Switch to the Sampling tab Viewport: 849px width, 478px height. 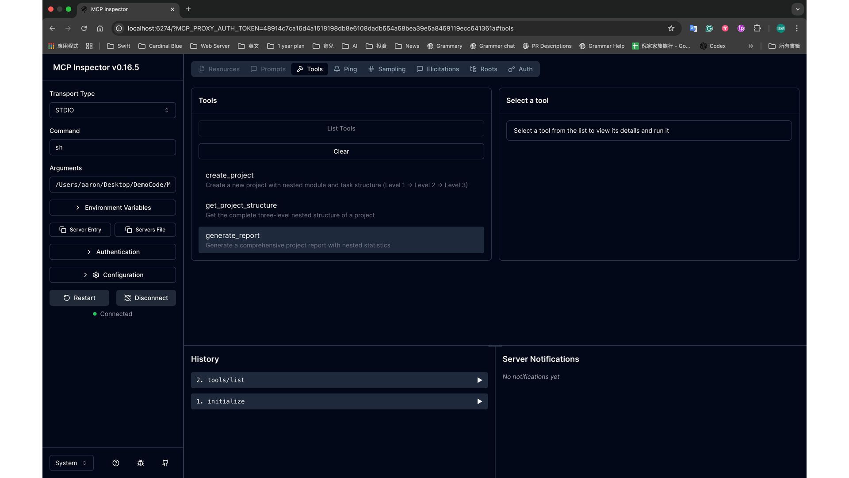(x=387, y=69)
